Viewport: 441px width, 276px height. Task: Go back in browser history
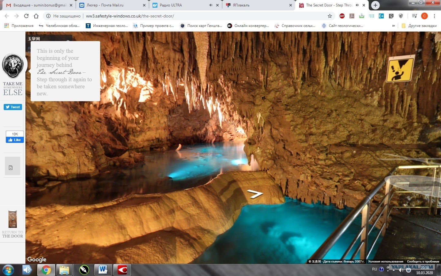[7, 16]
